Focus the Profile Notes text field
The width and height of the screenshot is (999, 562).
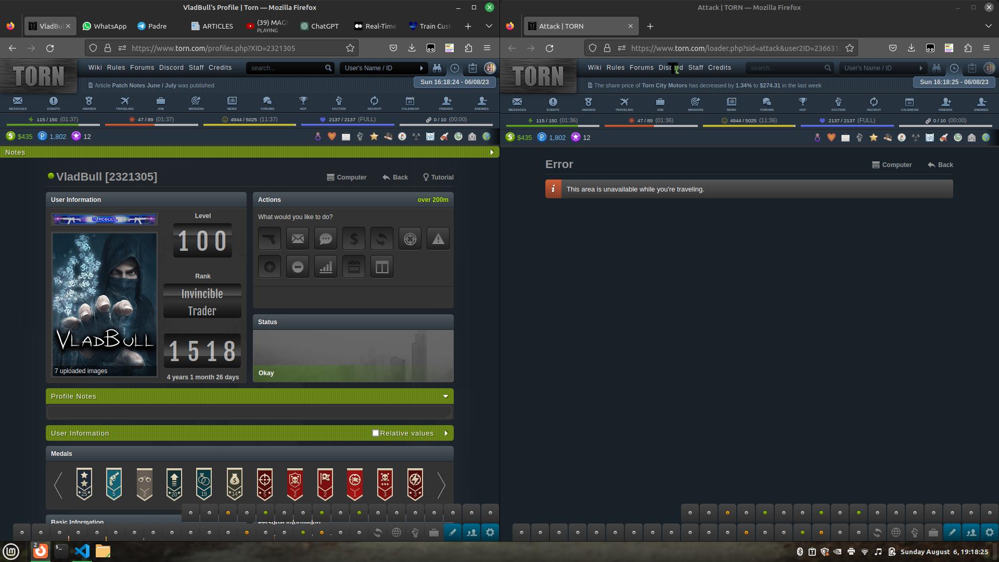pos(250,413)
